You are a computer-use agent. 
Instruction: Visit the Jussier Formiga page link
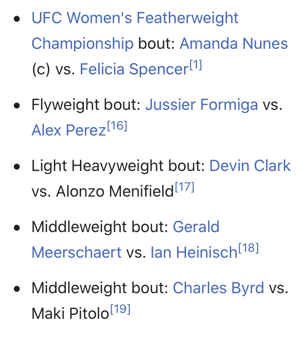pyautogui.click(x=201, y=104)
